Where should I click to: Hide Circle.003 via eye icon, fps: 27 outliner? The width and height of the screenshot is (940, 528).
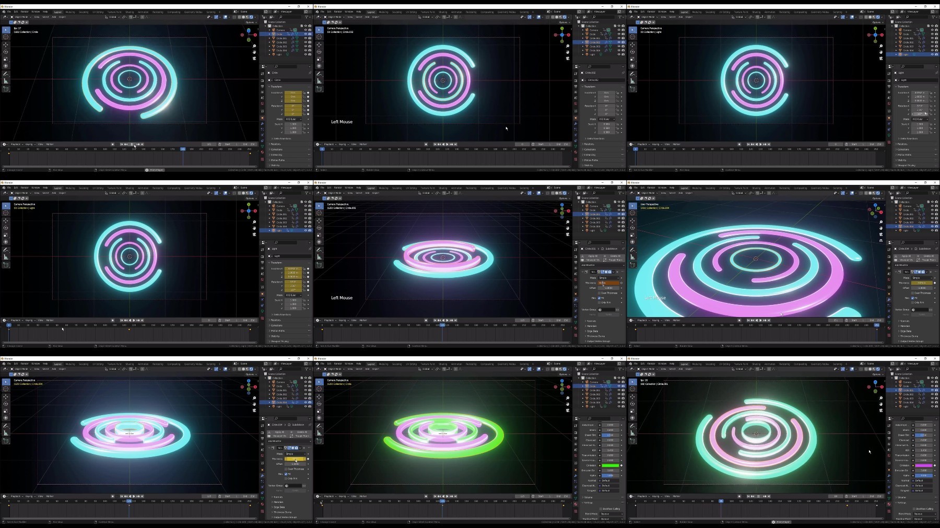tap(305, 46)
